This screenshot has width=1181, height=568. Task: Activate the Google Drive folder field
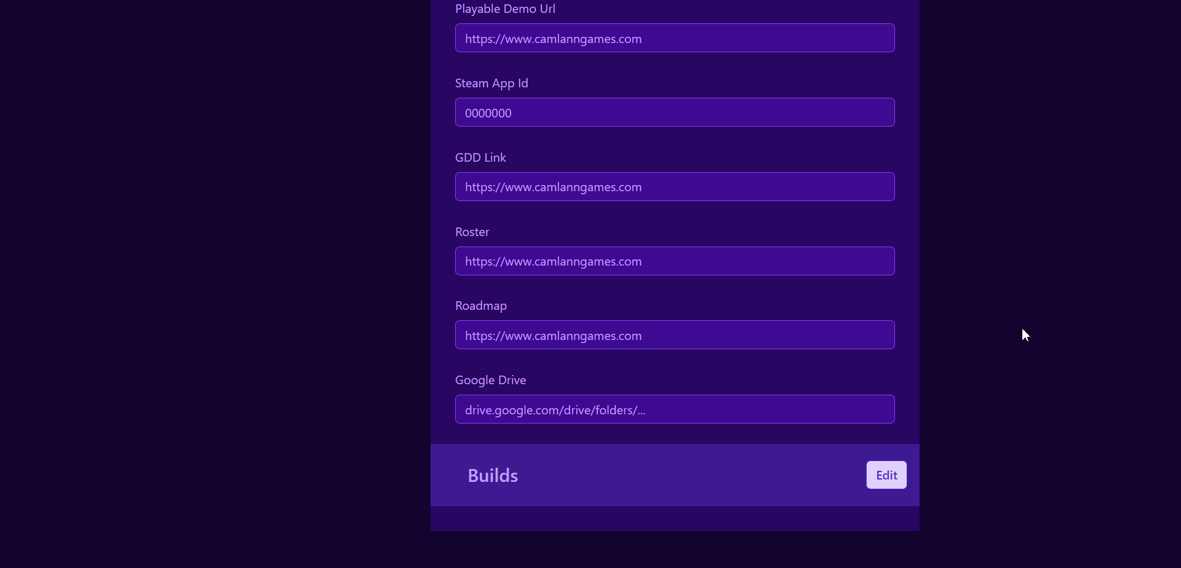tap(674, 409)
